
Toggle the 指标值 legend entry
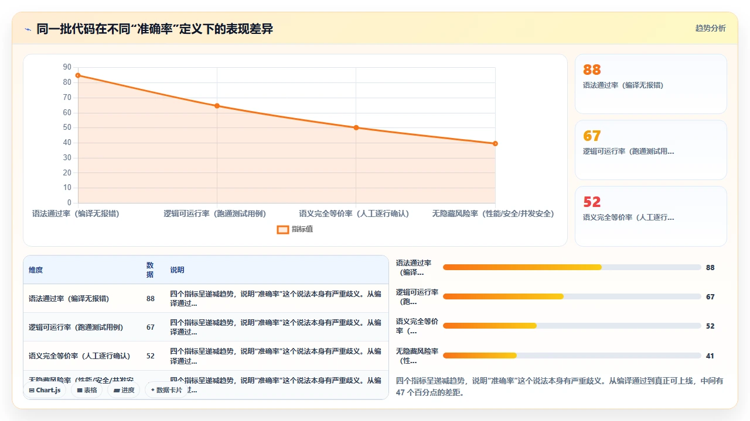(x=295, y=229)
